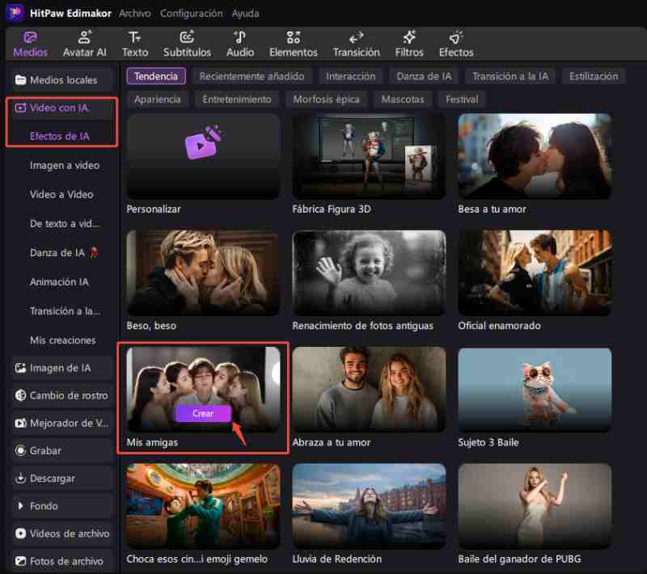The width and height of the screenshot is (647, 574).
Task: Open the Filtros sparkle icon
Action: (409, 37)
